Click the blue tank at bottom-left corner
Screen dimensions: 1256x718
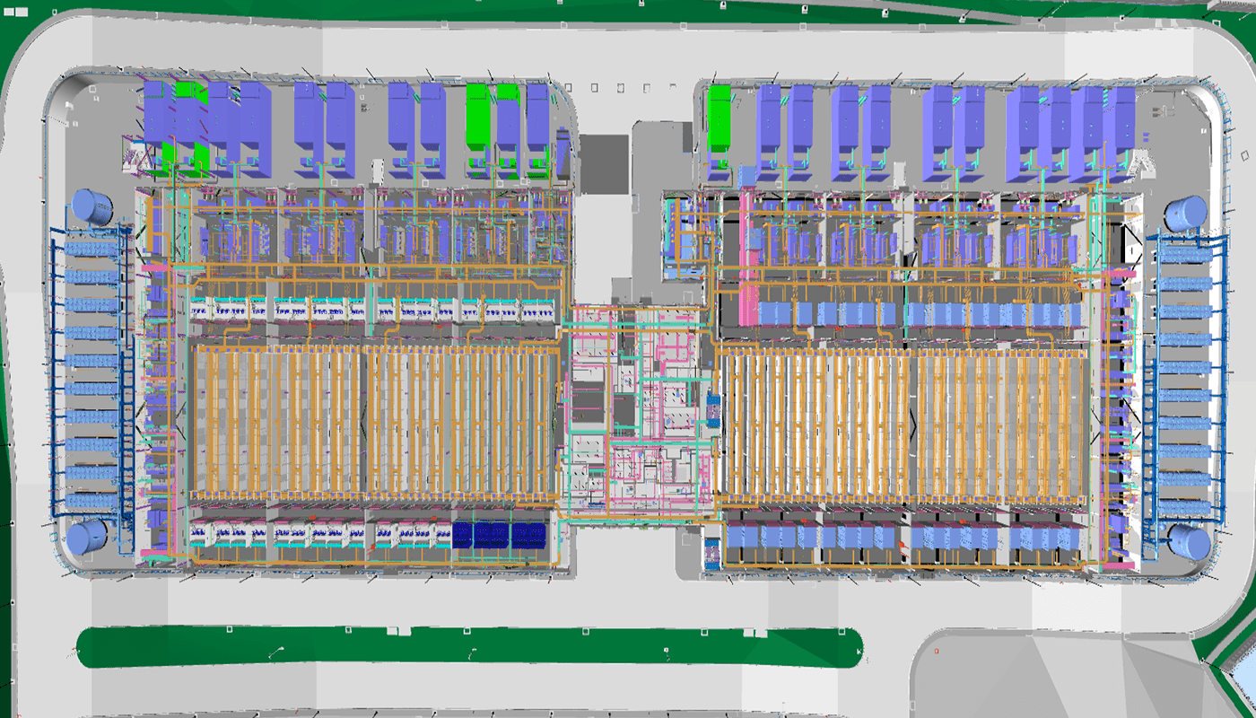[x=87, y=538]
